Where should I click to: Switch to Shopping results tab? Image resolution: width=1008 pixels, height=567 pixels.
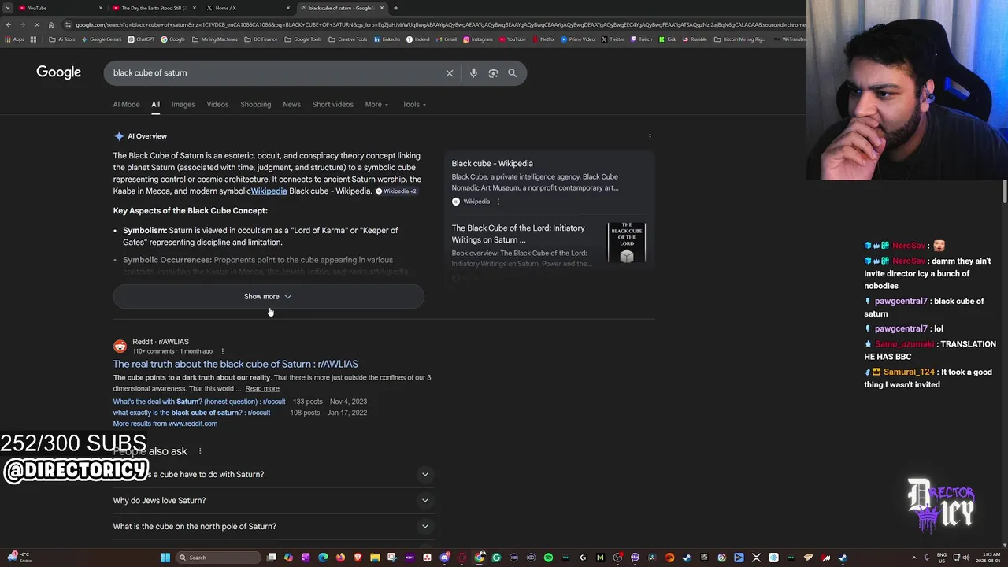255,105
